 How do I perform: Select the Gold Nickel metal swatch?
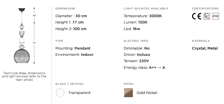pos(128,93)
